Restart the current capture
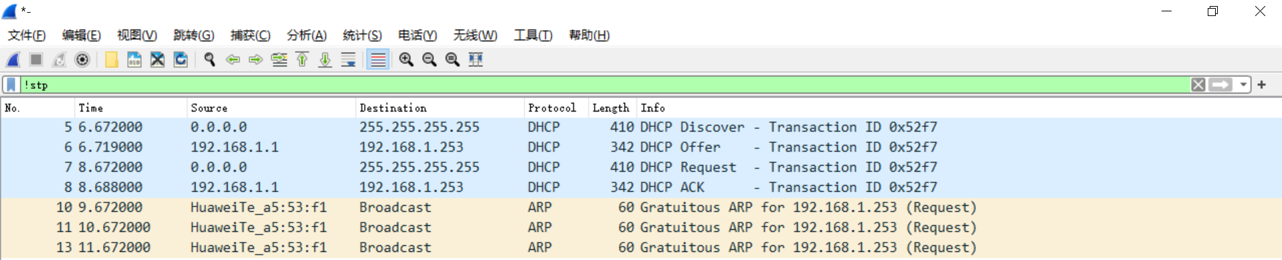Image resolution: width=1282 pixels, height=260 pixels. pyautogui.click(x=60, y=59)
